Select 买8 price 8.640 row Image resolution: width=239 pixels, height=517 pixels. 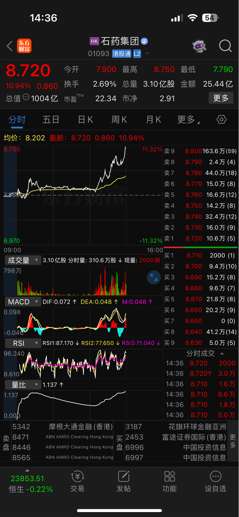(200, 332)
